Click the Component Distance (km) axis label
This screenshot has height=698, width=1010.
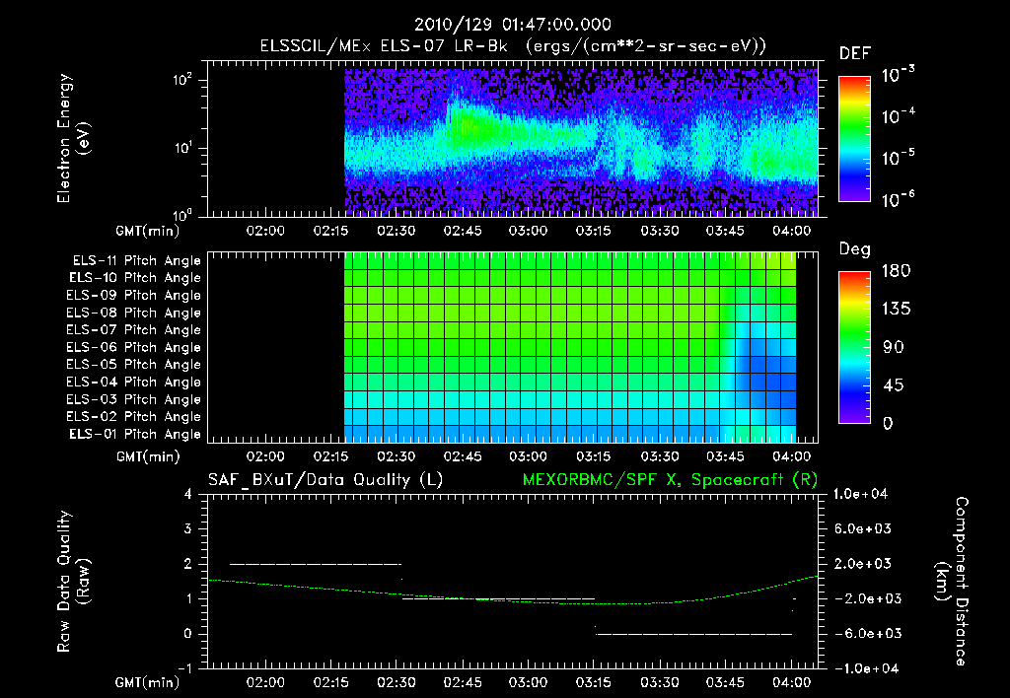pos(951,582)
